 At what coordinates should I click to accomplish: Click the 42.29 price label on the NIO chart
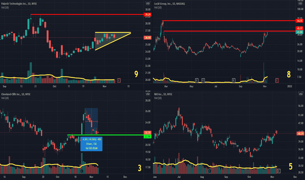click(x=300, y=134)
